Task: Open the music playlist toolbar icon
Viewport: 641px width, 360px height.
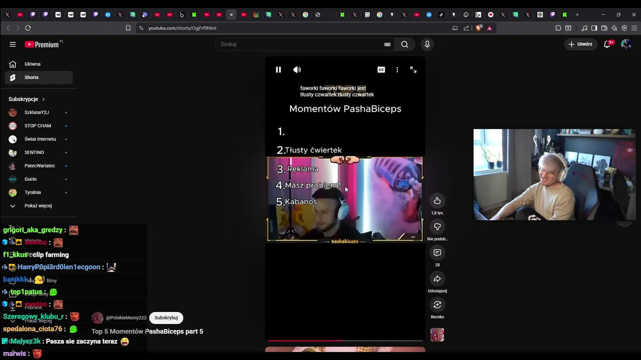Action: (x=584, y=28)
